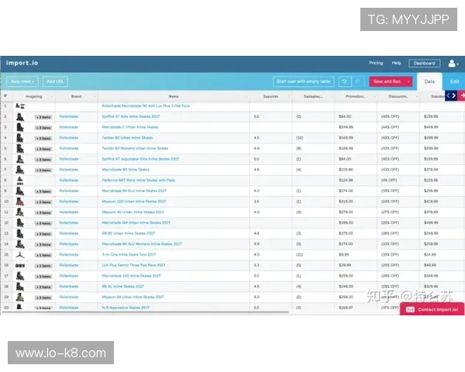Click the redo arrow button
The image size is (465, 372).
click(x=357, y=81)
